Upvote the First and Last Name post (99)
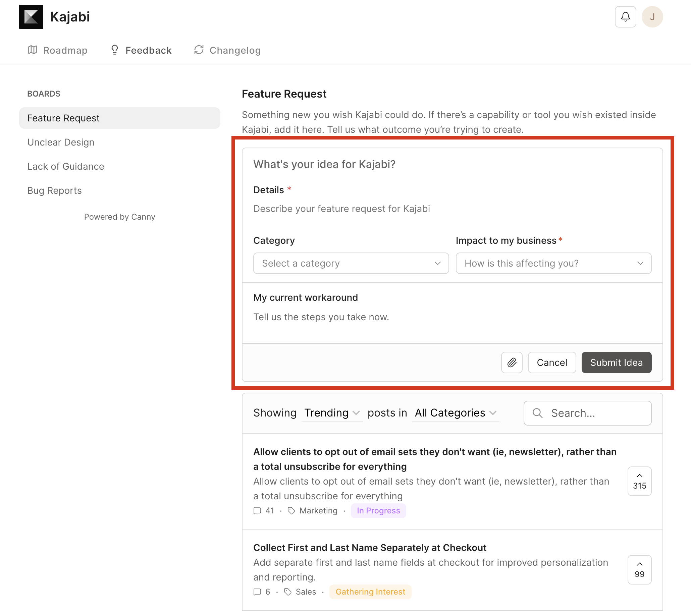The height and width of the screenshot is (611, 691). coord(639,569)
